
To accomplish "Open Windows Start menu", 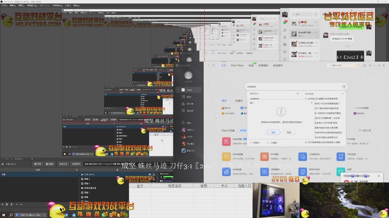I will pos(3,215).
